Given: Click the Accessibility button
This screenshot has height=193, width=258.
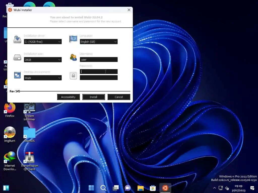Looking at the screenshot, I should click(x=69, y=97).
